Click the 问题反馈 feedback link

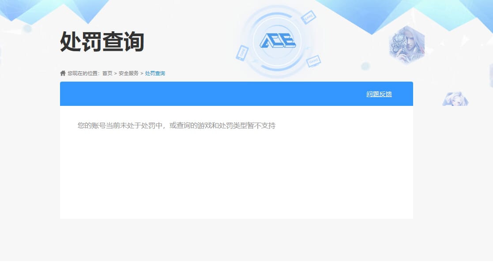[380, 94]
